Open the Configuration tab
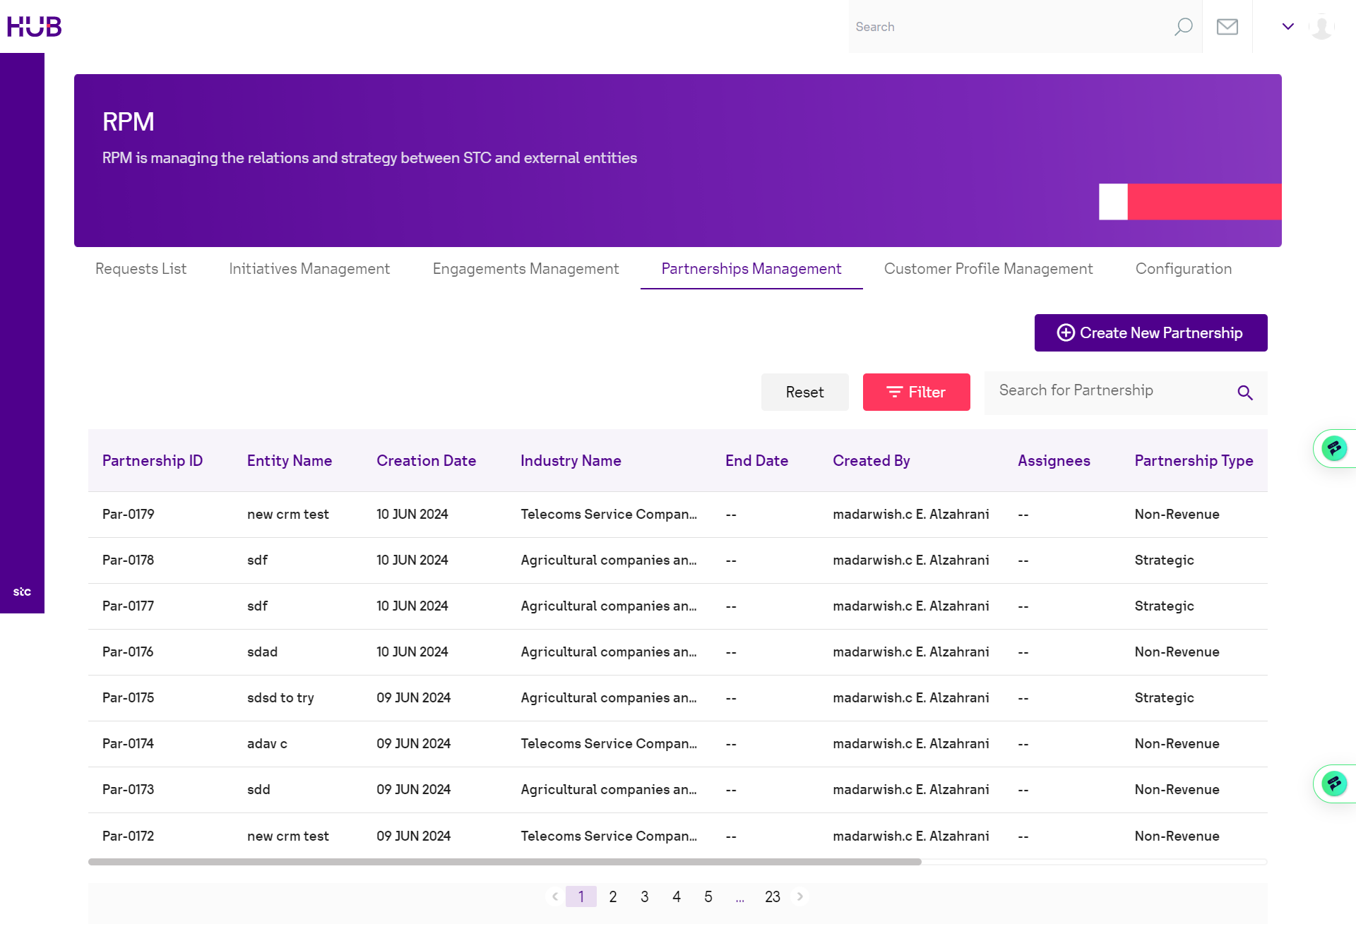Screen dimensions: 1356x948 pos(1183,269)
